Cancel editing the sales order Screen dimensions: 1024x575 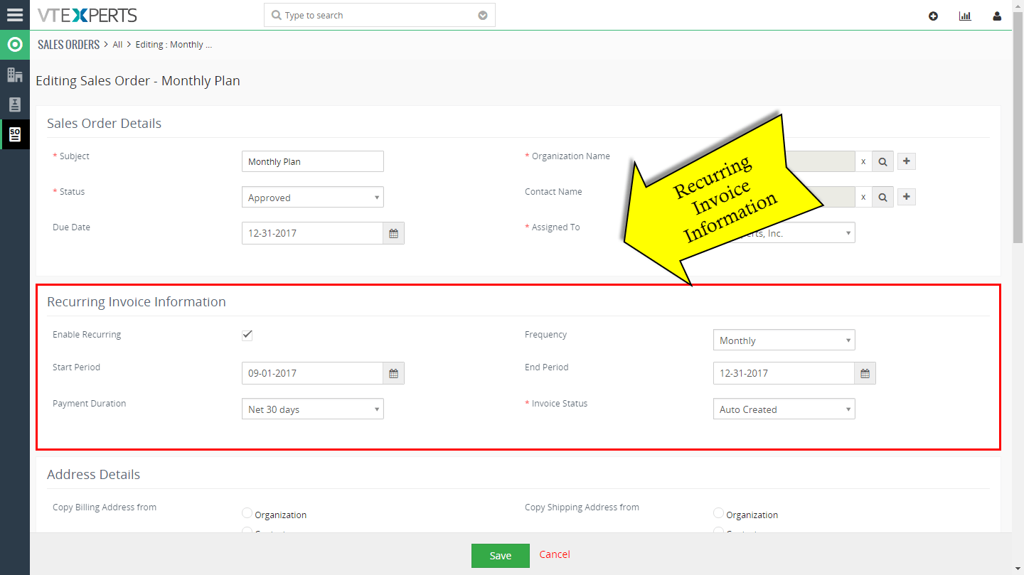click(555, 554)
